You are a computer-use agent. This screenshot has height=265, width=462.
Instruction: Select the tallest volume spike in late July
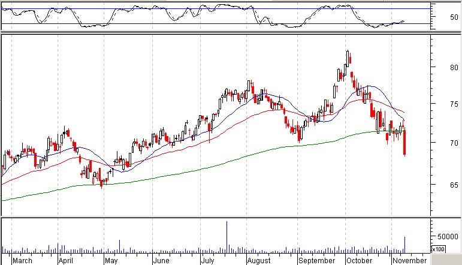tap(227, 237)
